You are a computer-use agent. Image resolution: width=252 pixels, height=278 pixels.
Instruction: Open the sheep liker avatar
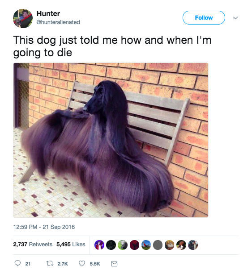123,245
